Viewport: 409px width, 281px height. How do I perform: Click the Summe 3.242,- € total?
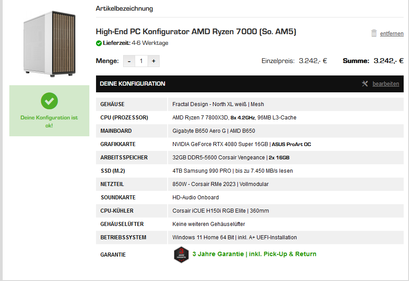(x=389, y=61)
